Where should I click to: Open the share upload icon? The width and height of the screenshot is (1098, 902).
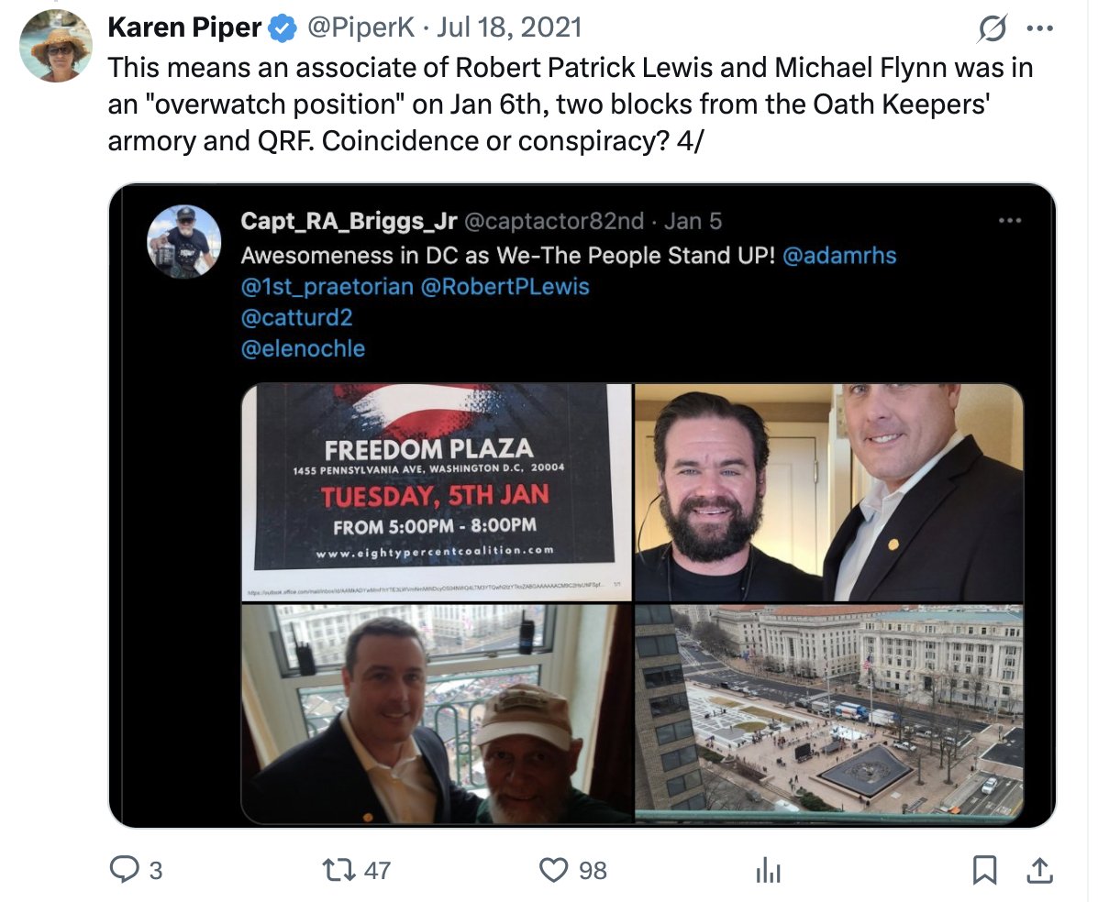pyautogui.click(x=1040, y=870)
